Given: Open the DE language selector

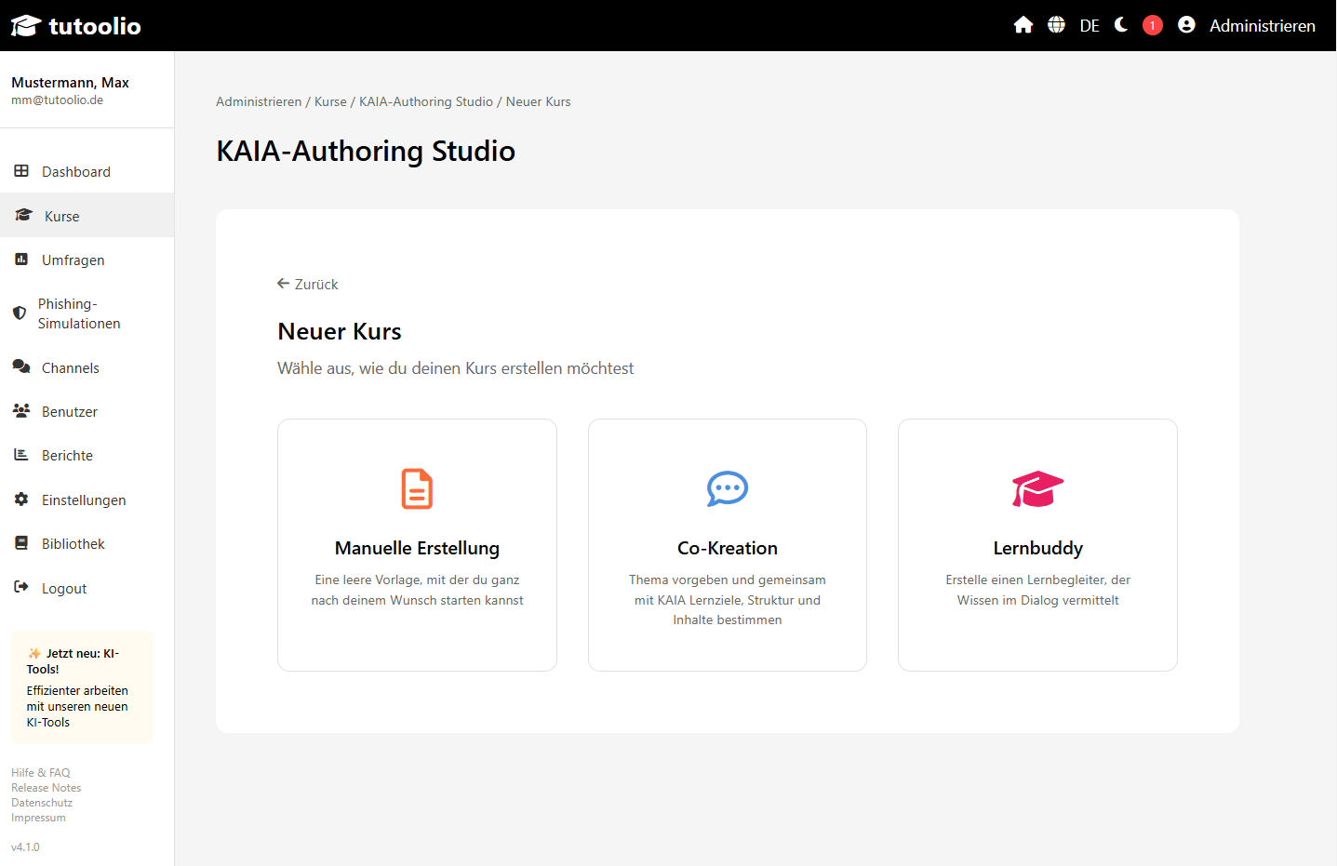Looking at the screenshot, I should coord(1090,26).
